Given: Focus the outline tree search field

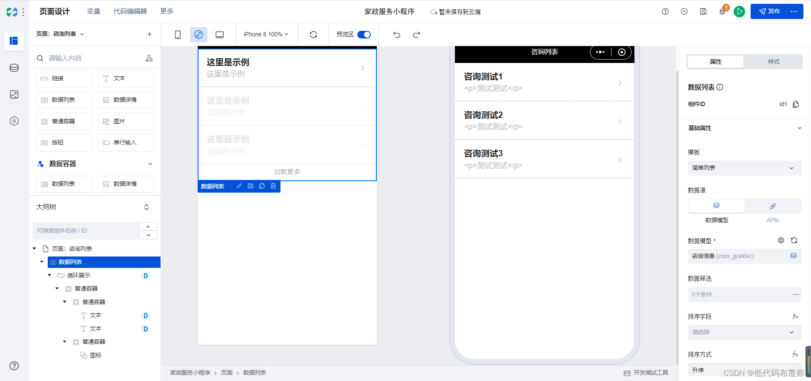Looking at the screenshot, I should 86,231.
